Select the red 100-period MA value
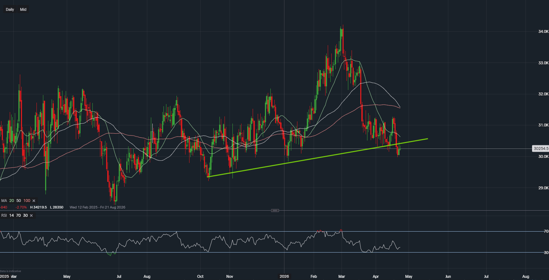 coord(26,201)
